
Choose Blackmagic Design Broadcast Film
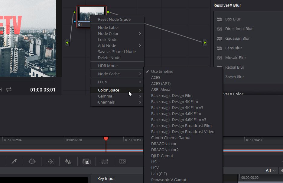[183, 126]
